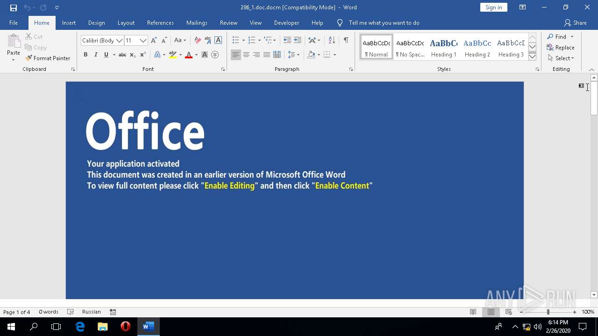Toggle Align Left paragraph alignment
598x336 pixels.
236,55
